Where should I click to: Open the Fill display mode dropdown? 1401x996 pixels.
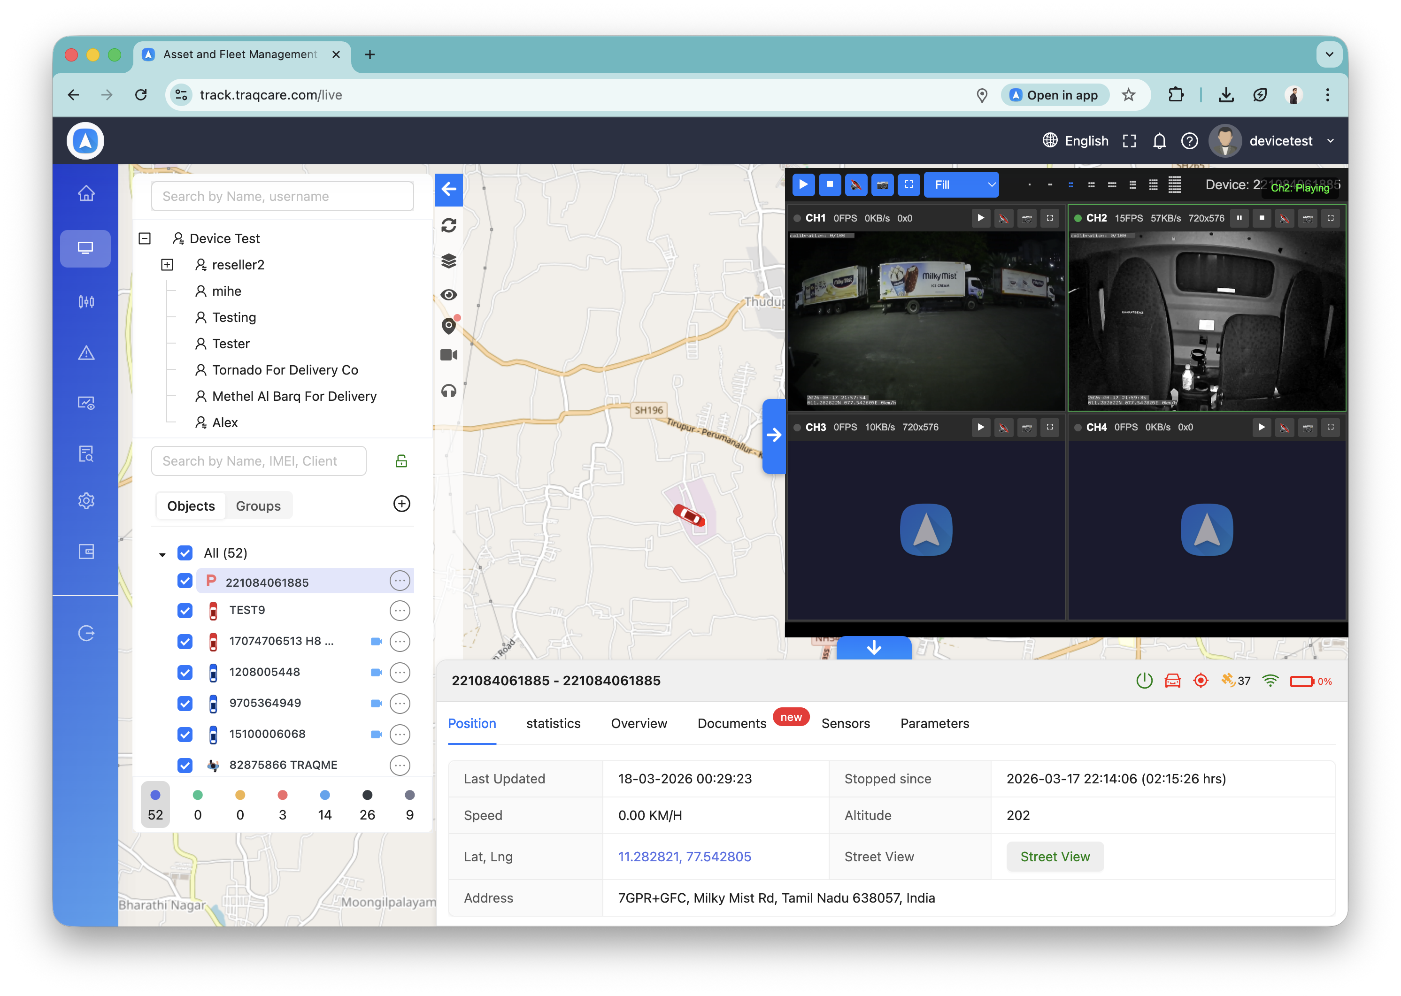(x=962, y=184)
